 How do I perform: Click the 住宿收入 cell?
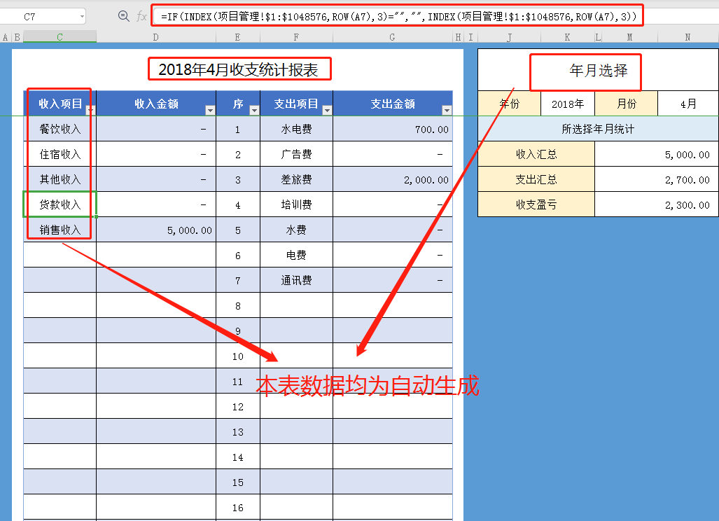point(60,154)
